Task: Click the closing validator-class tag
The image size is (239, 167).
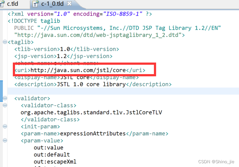Action: click(50, 119)
